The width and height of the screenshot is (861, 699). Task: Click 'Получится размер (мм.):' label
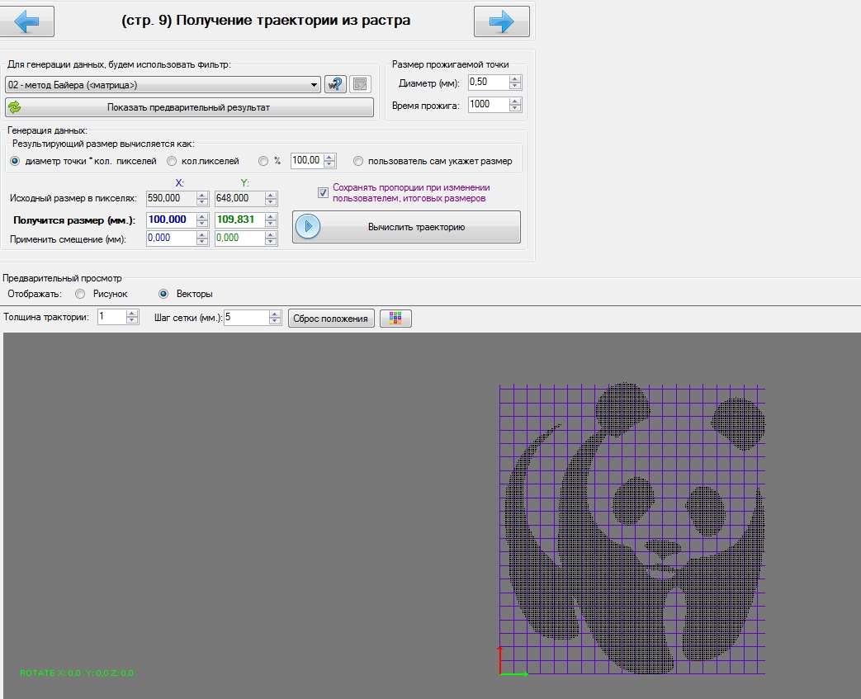74,220
